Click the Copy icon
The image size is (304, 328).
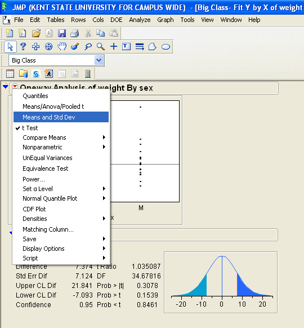coord(101,33)
